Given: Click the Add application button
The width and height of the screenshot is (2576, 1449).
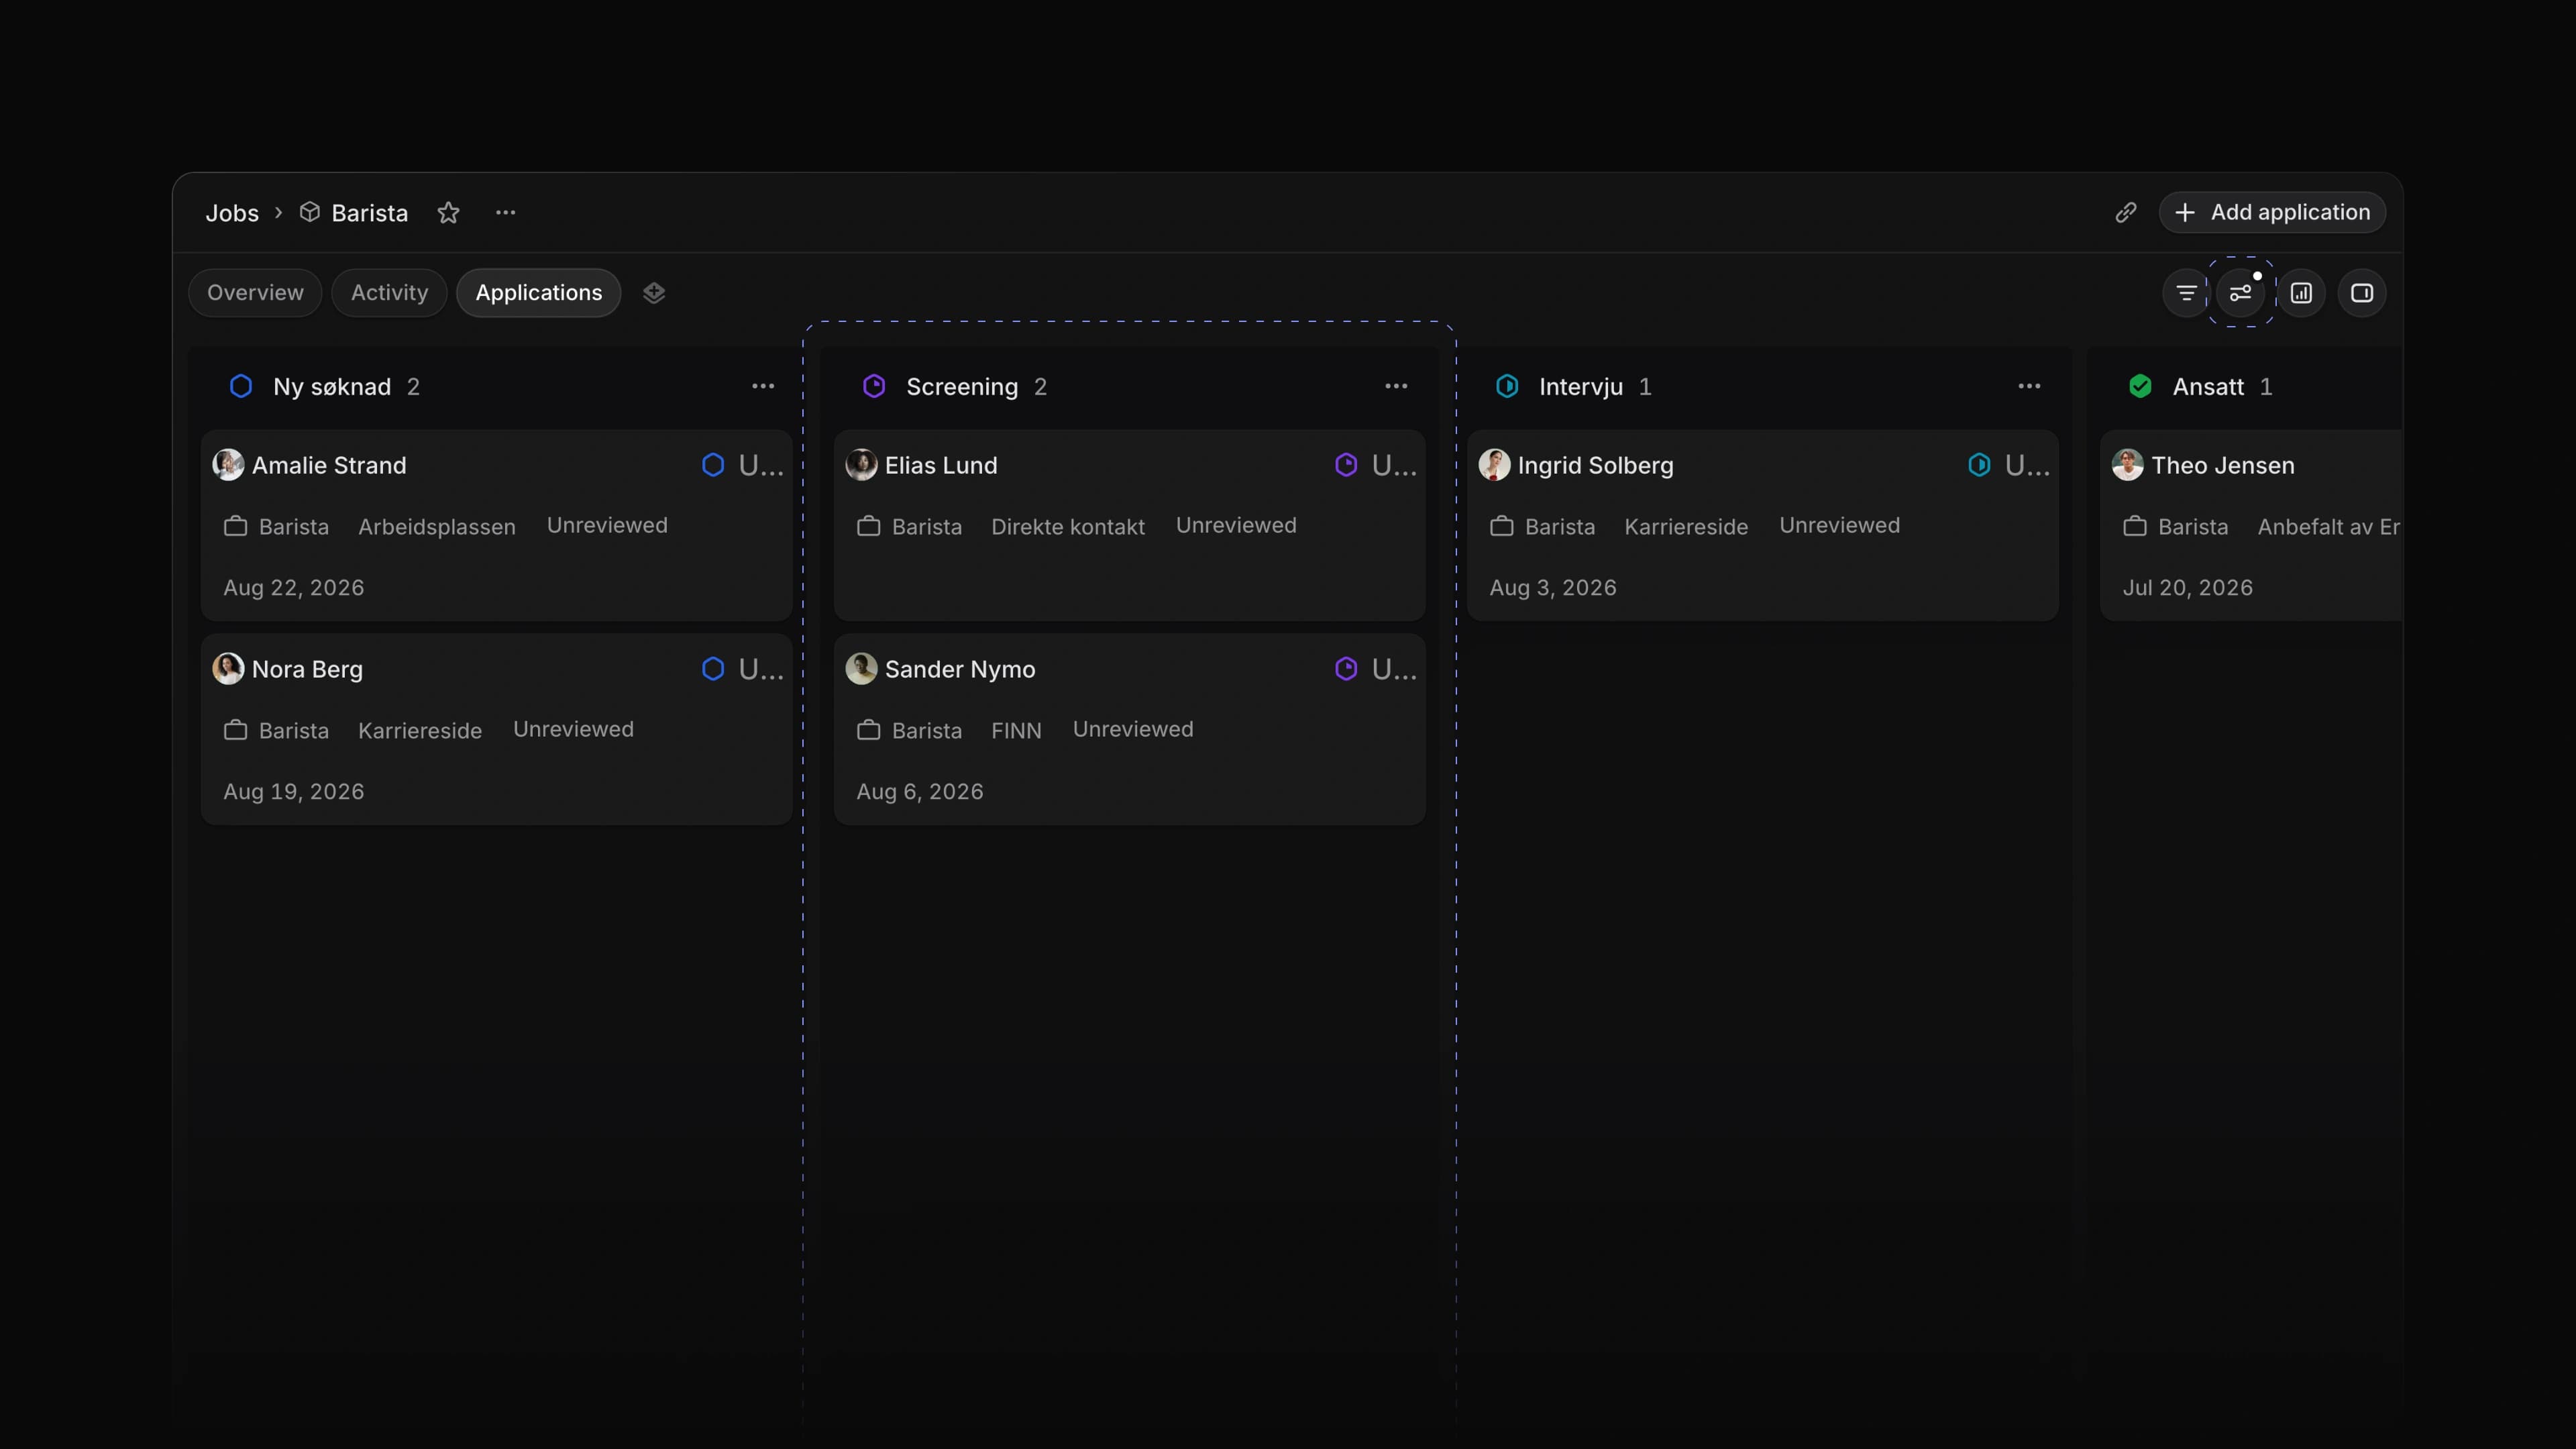Looking at the screenshot, I should [2272, 212].
